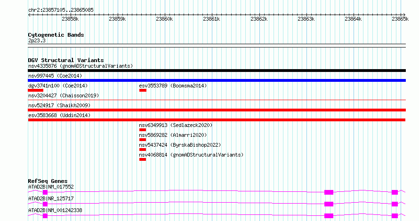Click ruler tick label 23859k
Viewport: 419px width, 221px height.
tap(117, 19)
